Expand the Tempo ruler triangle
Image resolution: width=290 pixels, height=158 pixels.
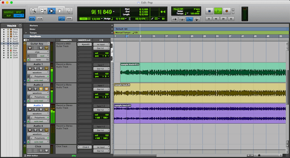(x=26, y=33)
